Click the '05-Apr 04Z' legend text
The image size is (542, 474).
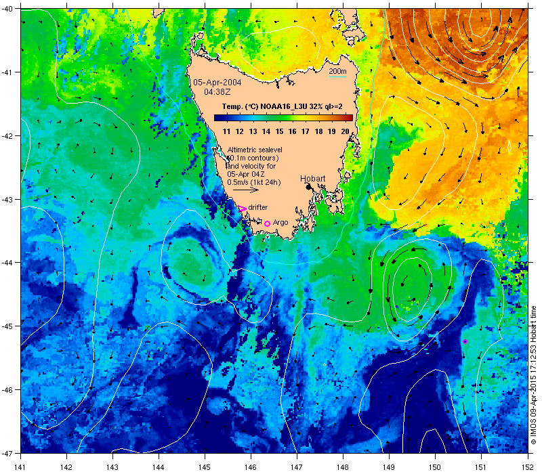coord(246,174)
